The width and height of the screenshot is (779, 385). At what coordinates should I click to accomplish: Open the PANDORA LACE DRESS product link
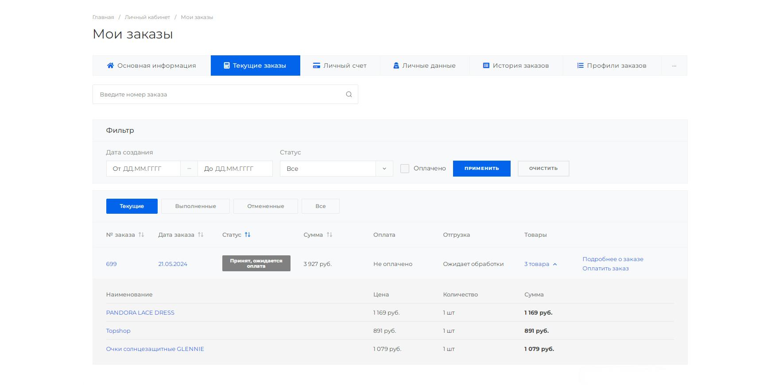(140, 313)
